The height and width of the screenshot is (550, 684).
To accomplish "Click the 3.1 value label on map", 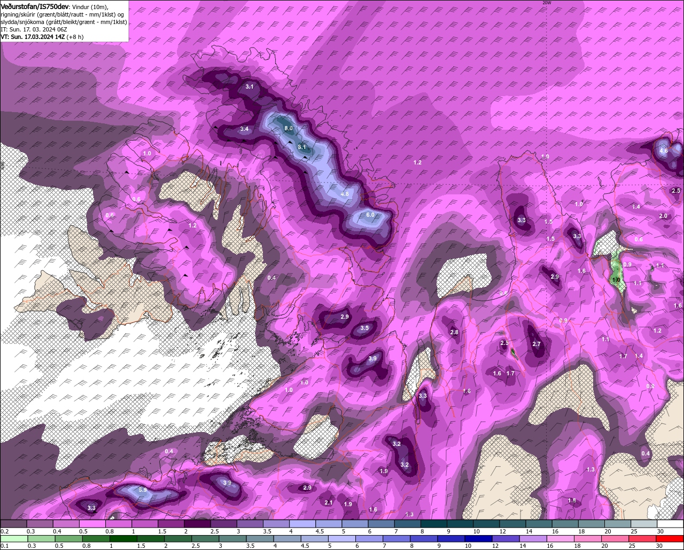I will tap(250, 87).
